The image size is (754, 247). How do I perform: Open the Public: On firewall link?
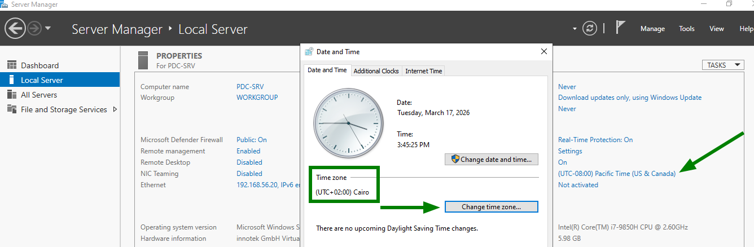coord(252,140)
